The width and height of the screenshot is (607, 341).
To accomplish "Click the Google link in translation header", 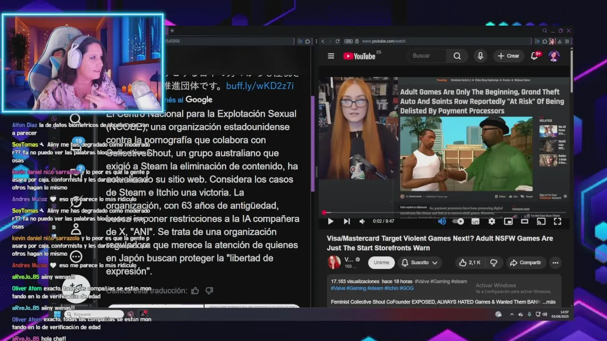I will (x=199, y=99).
